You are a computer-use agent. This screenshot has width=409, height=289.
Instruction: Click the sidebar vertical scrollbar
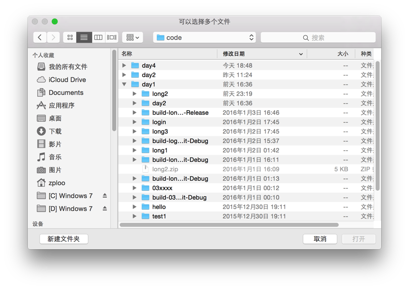point(114,90)
